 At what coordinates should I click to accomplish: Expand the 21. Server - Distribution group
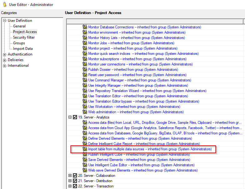tap(70, 181)
